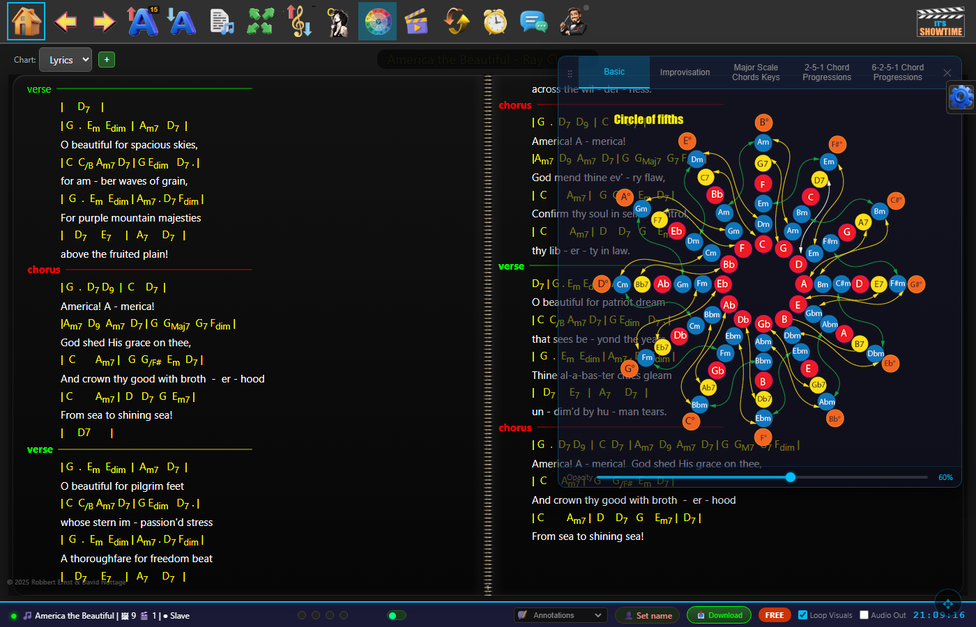Select the yellow C7 chord node
This screenshot has height=627, width=976.
pos(705,177)
